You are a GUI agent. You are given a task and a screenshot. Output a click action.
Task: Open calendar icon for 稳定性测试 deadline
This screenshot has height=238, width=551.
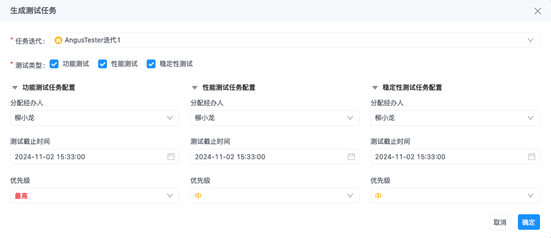532,156
